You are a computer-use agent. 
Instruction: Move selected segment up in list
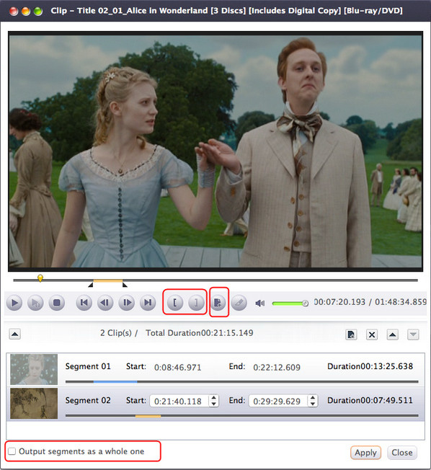[x=392, y=334]
